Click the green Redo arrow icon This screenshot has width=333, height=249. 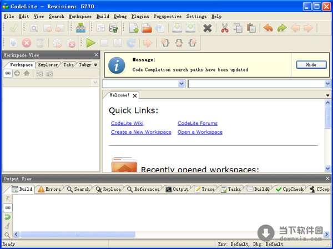tap(282, 28)
